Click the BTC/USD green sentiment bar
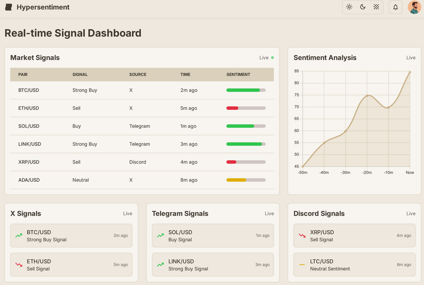The height and width of the screenshot is (285, 424). coord(243,90)
